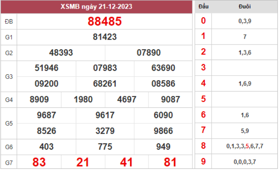Click G4 number 8909
279x170 pixels.
point(39,99)
